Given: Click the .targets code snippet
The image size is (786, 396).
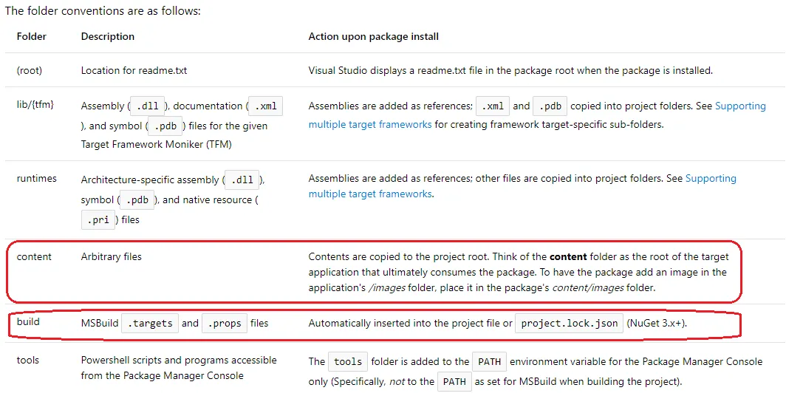Looking at the screenshot, I should (x=150, y=324).
